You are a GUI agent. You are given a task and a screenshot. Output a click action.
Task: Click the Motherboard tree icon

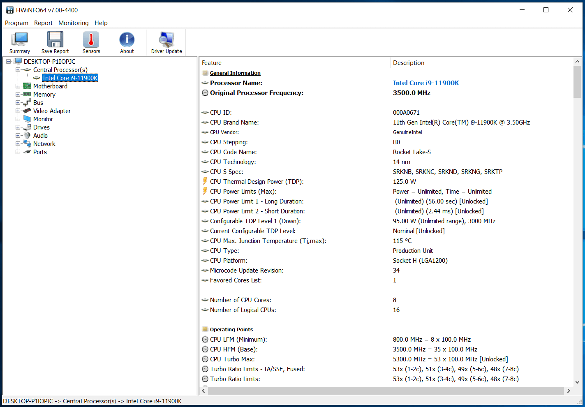pyautogui.click(x=27, y=86)
